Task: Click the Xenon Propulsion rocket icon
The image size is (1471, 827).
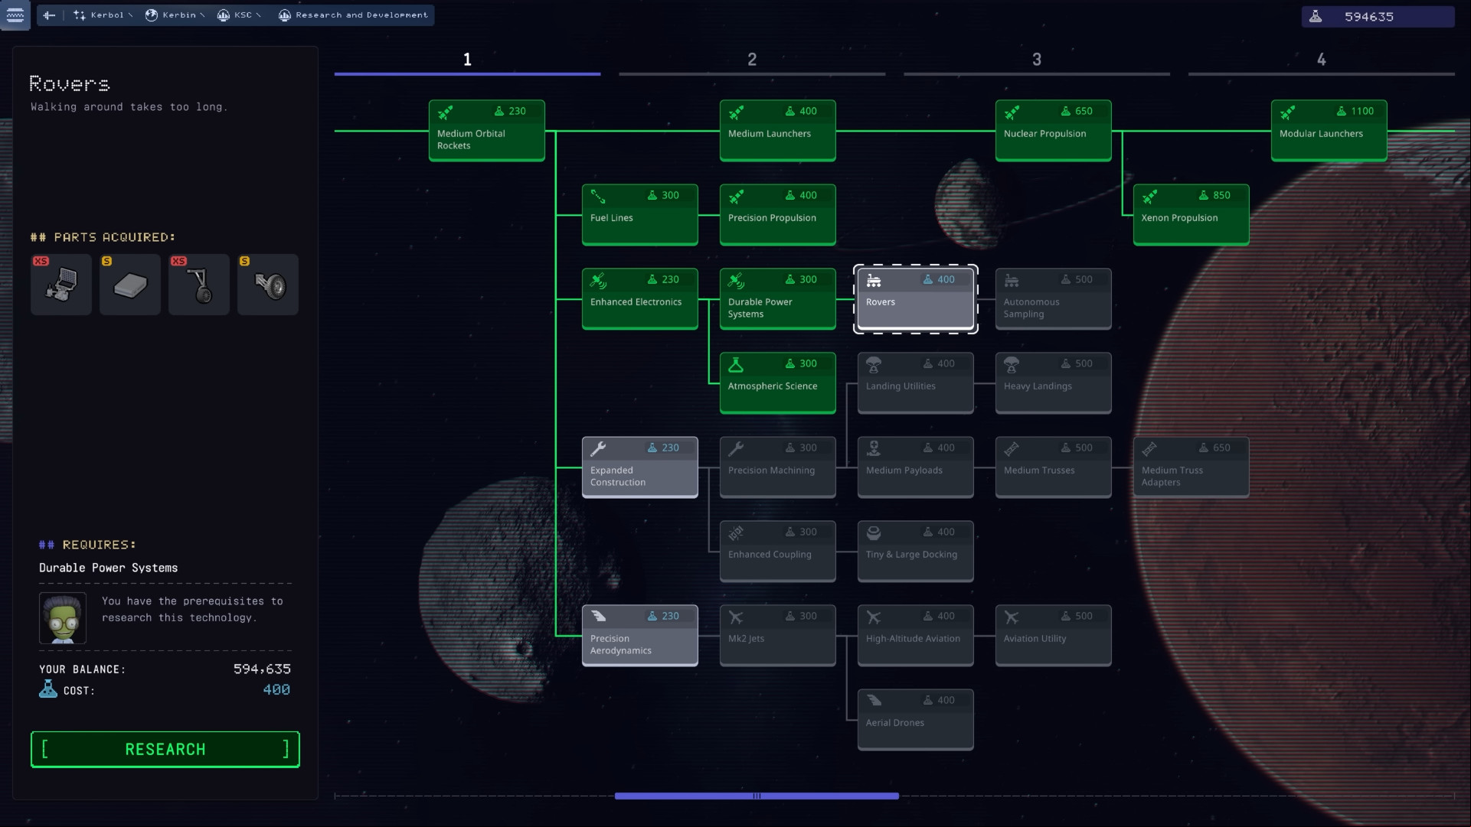Action: (x=1150, y=197)
